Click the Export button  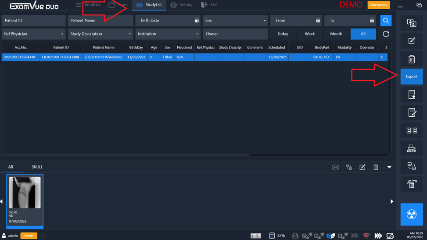point(412,76)
